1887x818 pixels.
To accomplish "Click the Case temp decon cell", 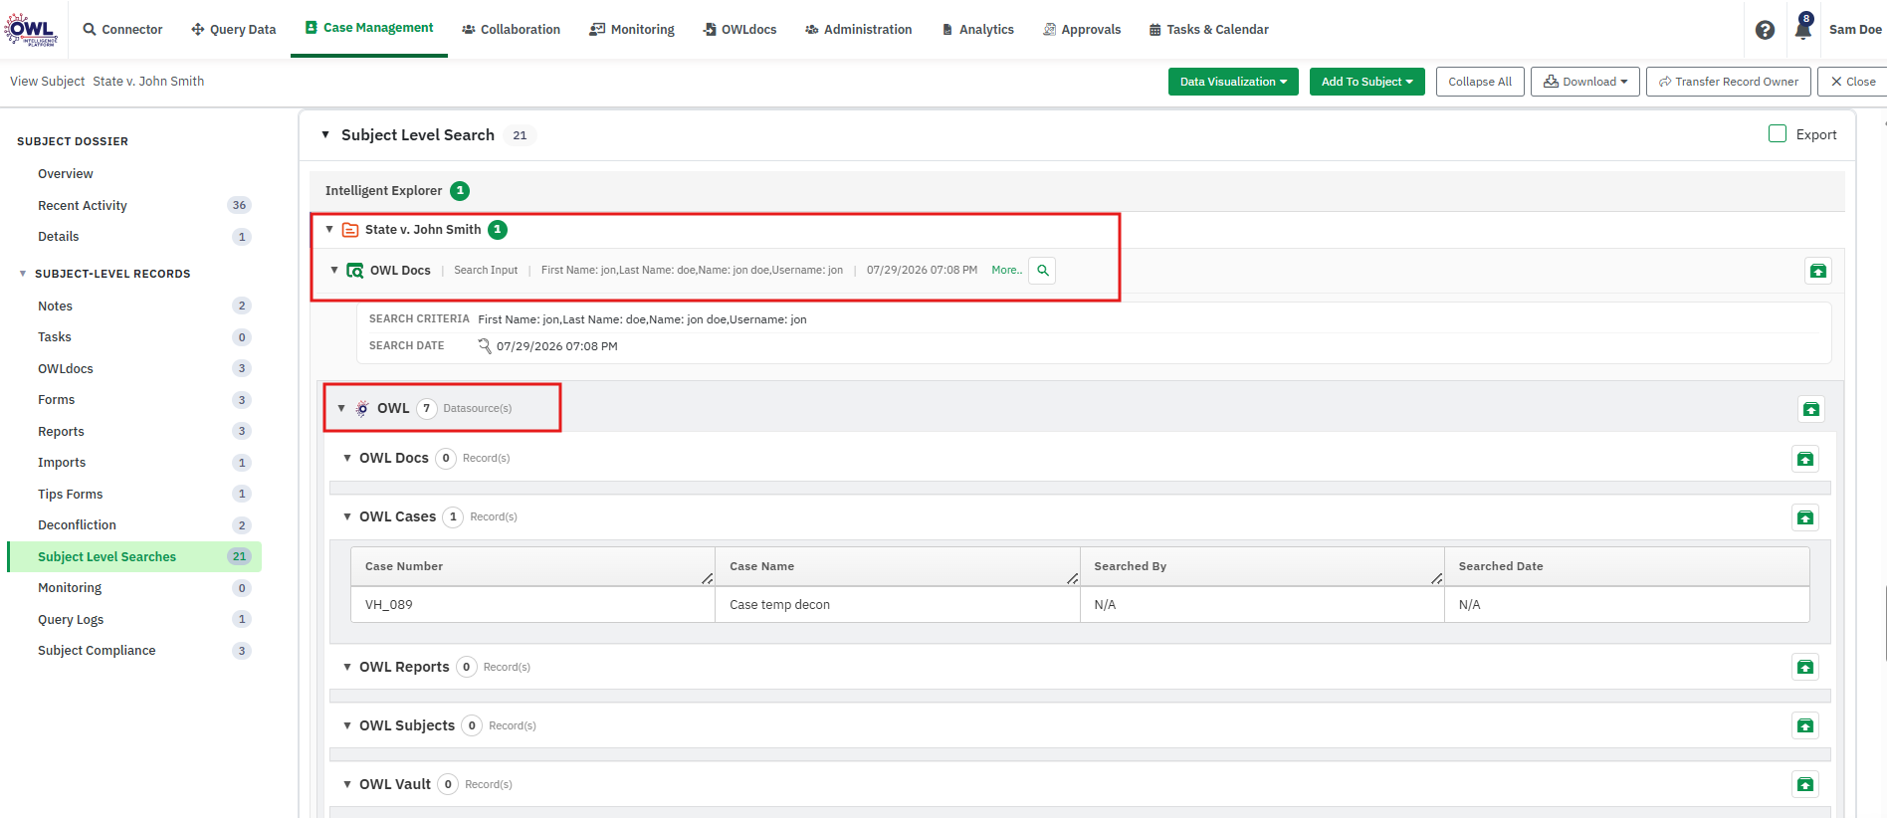I will tap(898, 605).
